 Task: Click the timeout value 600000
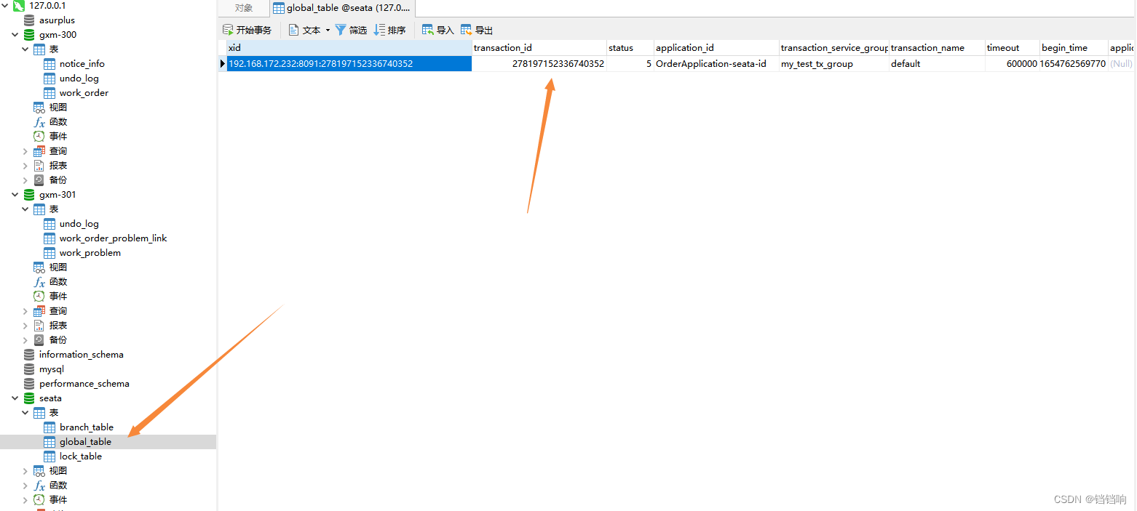pos(1013,64)
